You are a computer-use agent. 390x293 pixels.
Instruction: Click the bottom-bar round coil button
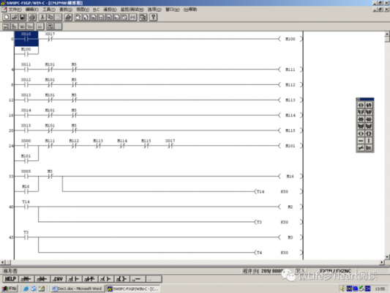pyautogui.click(x=106, y=279)
